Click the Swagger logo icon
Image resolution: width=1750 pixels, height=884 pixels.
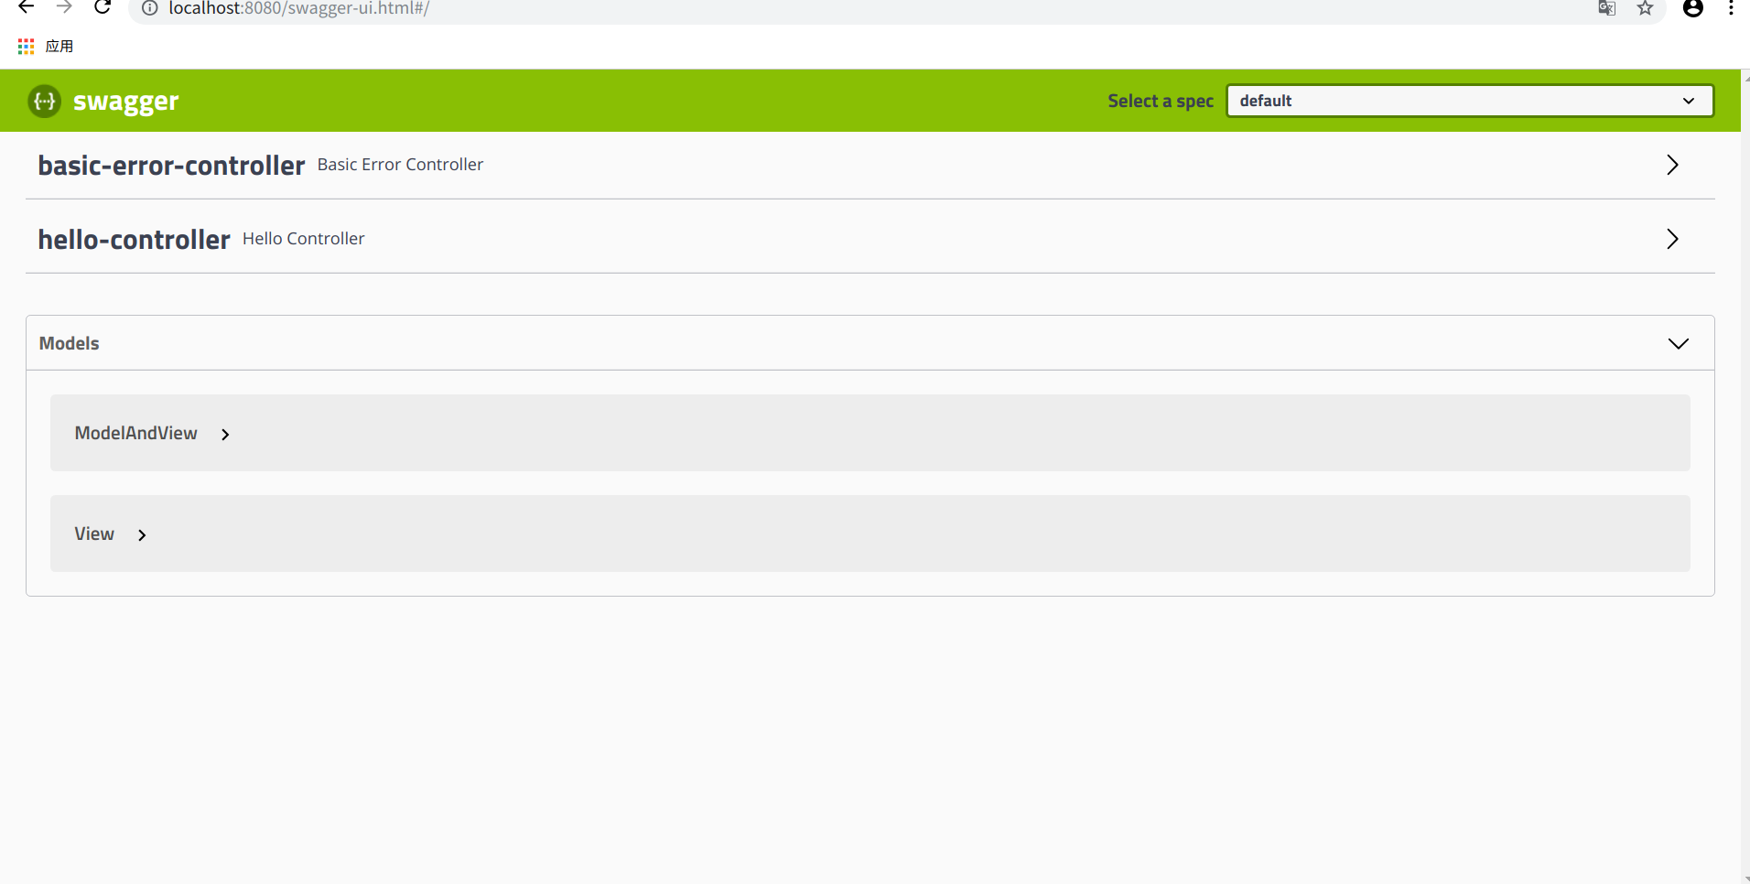[44, 101]
